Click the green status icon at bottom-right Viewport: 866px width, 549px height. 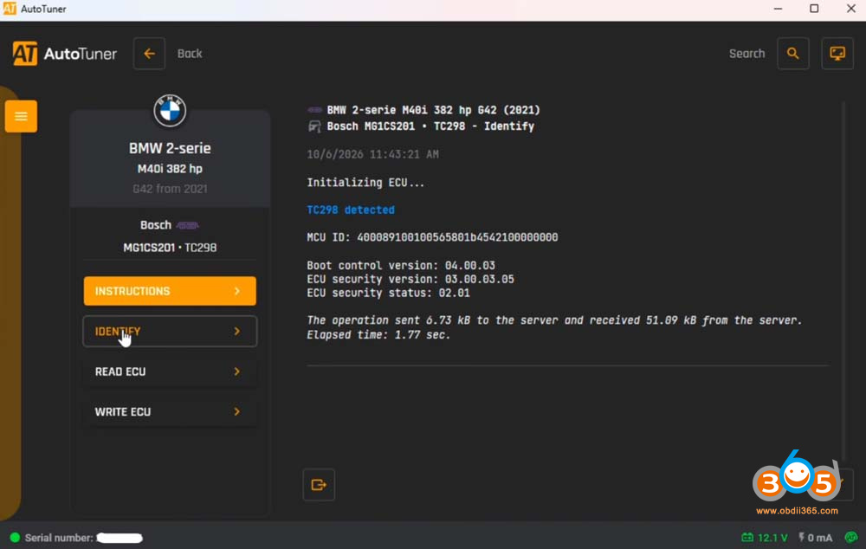pyautogui.click(x=851, y=538)
